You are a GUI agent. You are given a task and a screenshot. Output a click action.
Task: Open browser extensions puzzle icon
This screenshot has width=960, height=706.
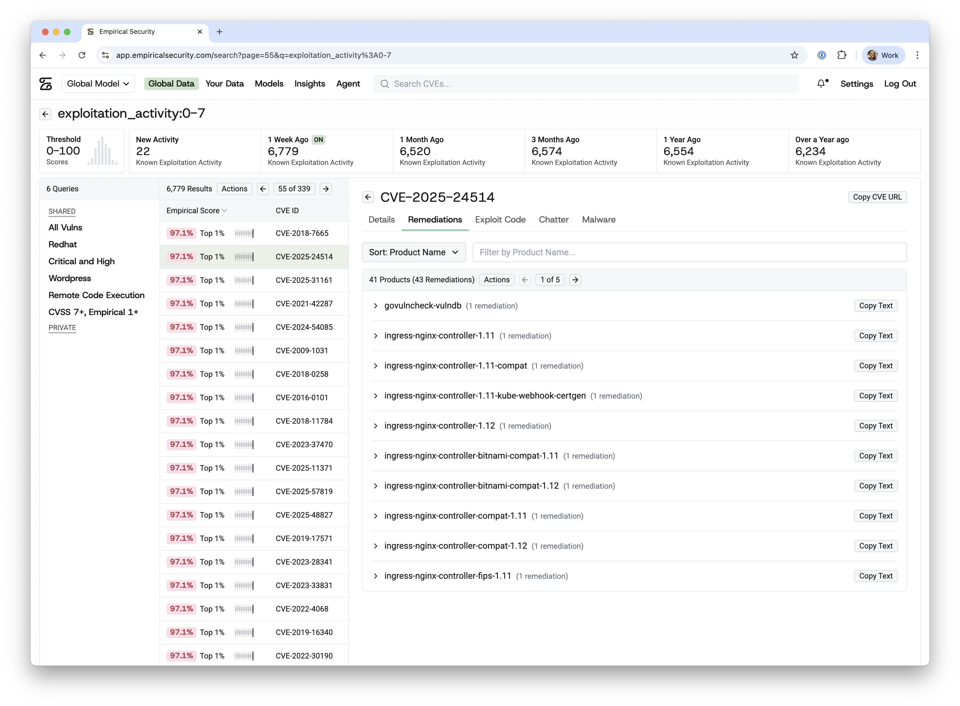[x=842, y=55]
